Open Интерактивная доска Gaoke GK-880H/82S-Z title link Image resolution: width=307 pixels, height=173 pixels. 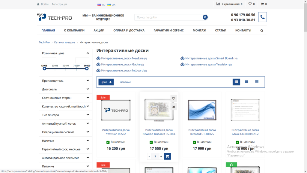pos(245,132)
